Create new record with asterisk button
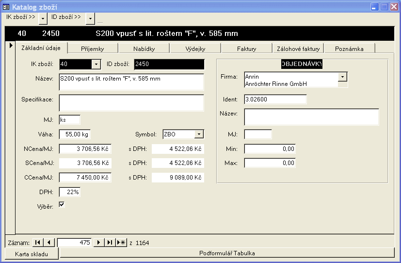 click(121, 243)
